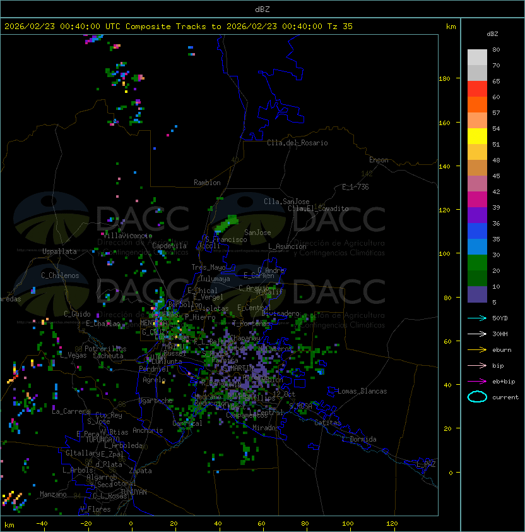Click the Villavicencio map label
525x532 pixels.
pos(127,236)
